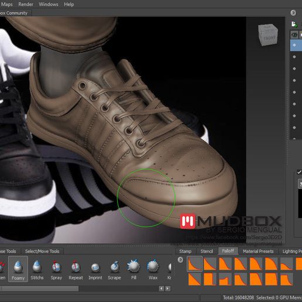Select the Fill sculpt tool
The width and height of the screenshot is (302, 302).
(133, 269)
